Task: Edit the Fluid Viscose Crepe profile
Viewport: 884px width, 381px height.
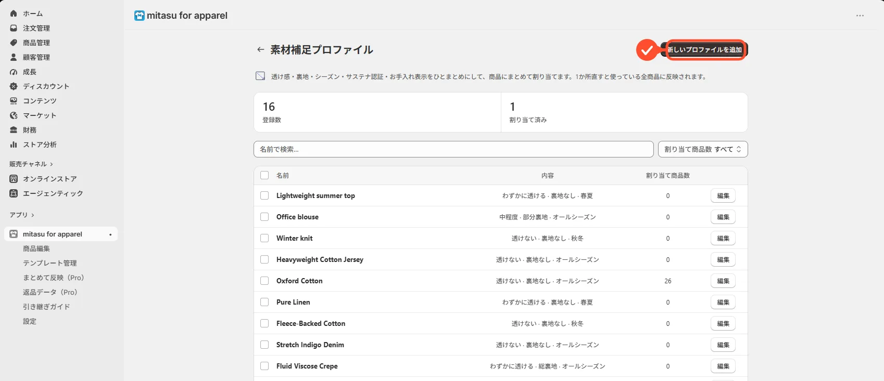Action: click(x=723, y=366)
